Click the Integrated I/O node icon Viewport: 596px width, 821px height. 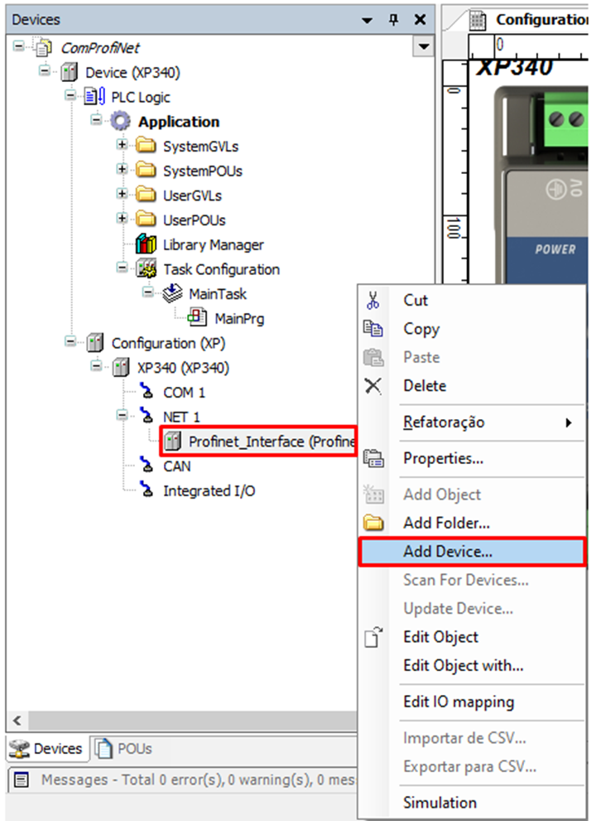pyautogui.click(x=147, y=491)
